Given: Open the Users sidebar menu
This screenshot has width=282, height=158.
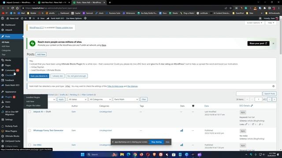Looking at the screenshot, I should pos(7,102).
